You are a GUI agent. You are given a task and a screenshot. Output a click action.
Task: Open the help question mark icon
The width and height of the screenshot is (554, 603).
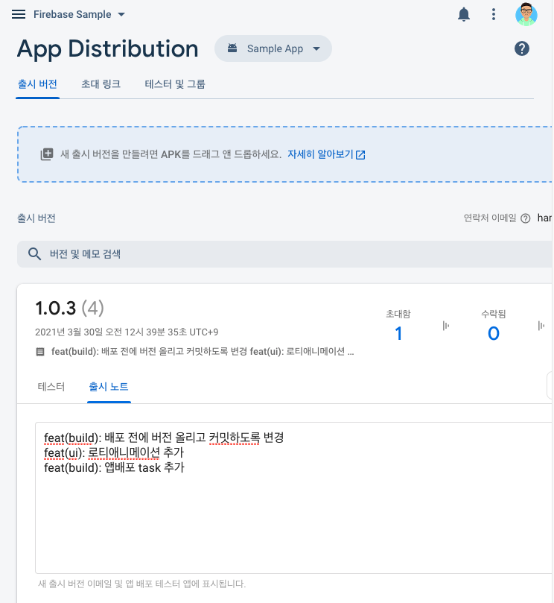point(522,49)
